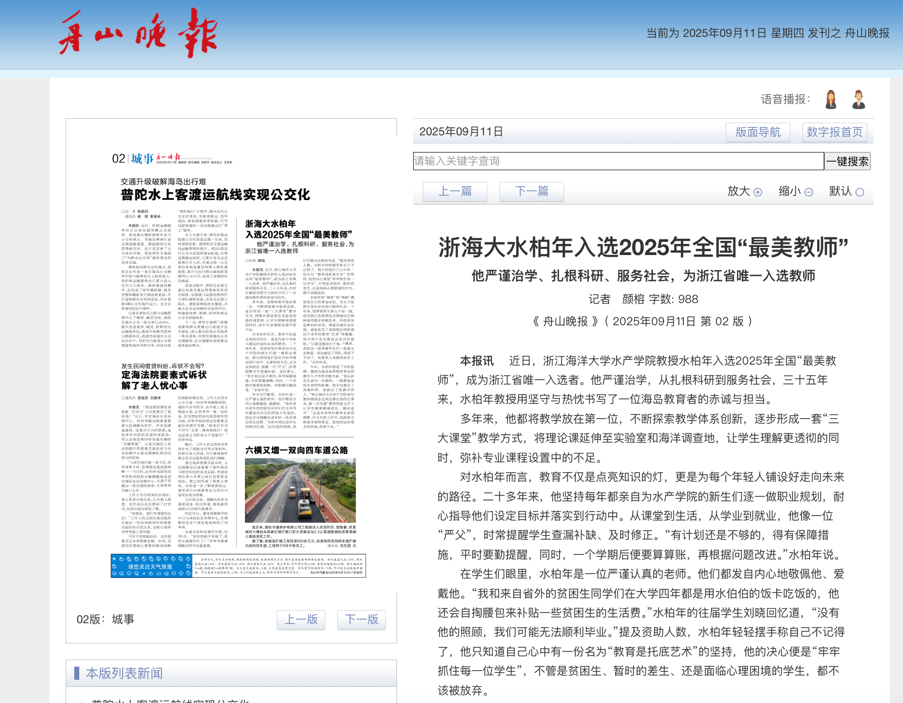This screenshot has width=903, height=703.
Task: Click the date 2025年09月11日 above search
Action: (461, 132)
